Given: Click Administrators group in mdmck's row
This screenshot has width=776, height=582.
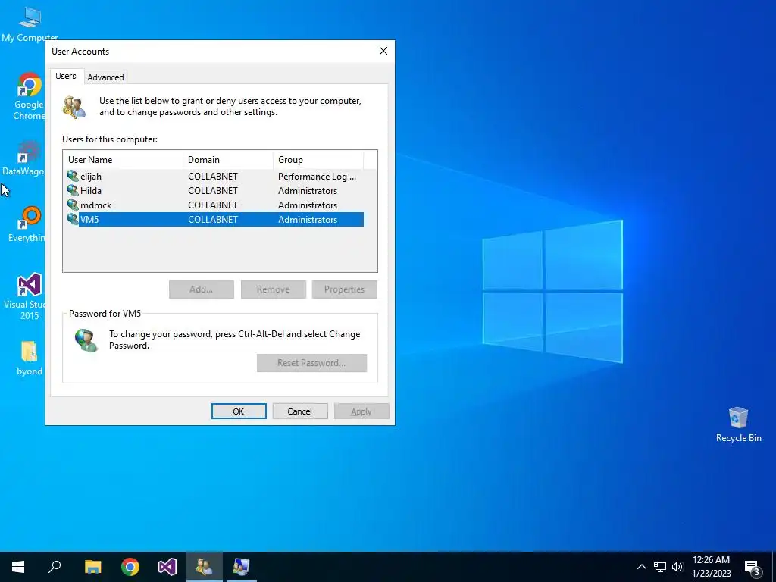Looking at the screenshot, I should pyautogui.click(x=308, y=205).
